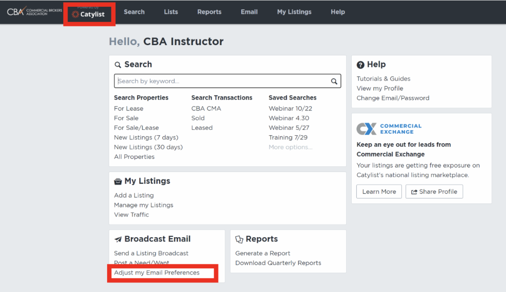Screen dimensions: 506x292
Task: Click inside the keyword search input field
Action: pos(211,81)
